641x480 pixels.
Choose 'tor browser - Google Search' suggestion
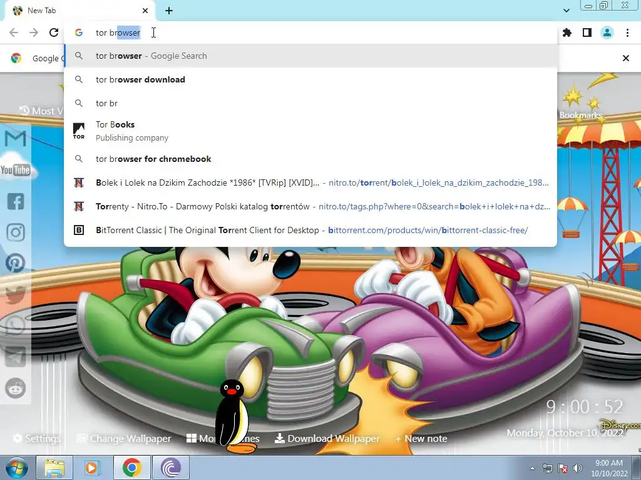pyautogui.click(x=310, y=56)
